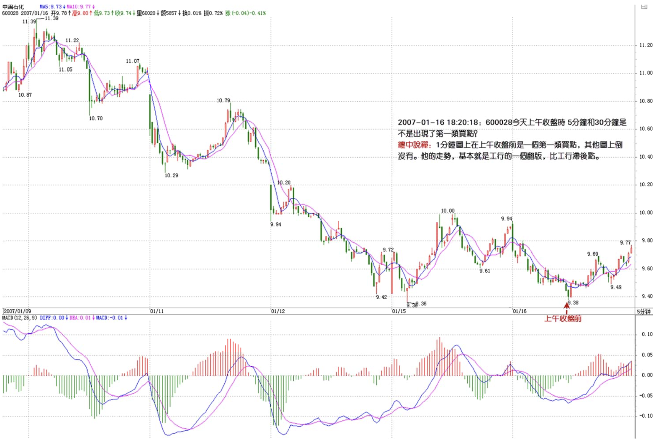Click the 01/16 date marker
Image resolution: width=656 pixels, height=440 pixels.
point(519,311)
